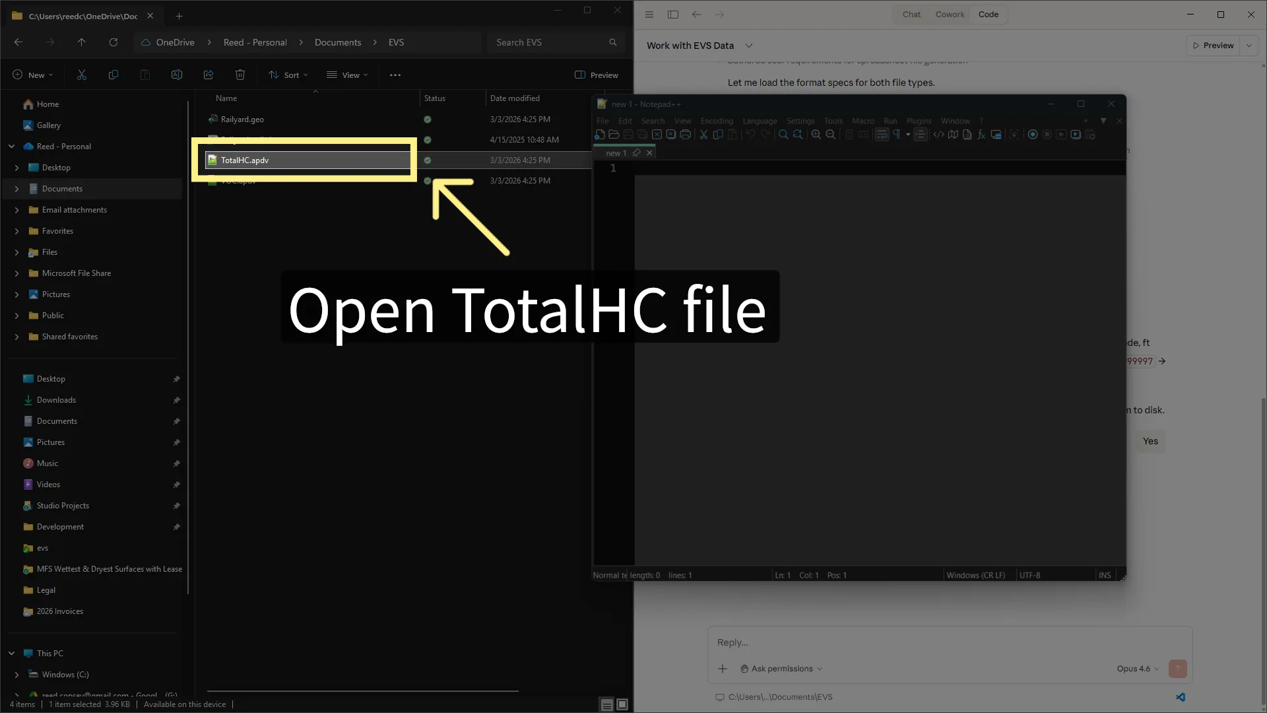Screen dimensions: 1267x713
Task: Open the View dropdown in File Explorer
Action: point(348,75)
